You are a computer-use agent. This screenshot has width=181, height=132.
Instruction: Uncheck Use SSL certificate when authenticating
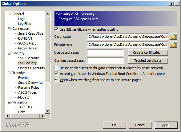point(56,29)
